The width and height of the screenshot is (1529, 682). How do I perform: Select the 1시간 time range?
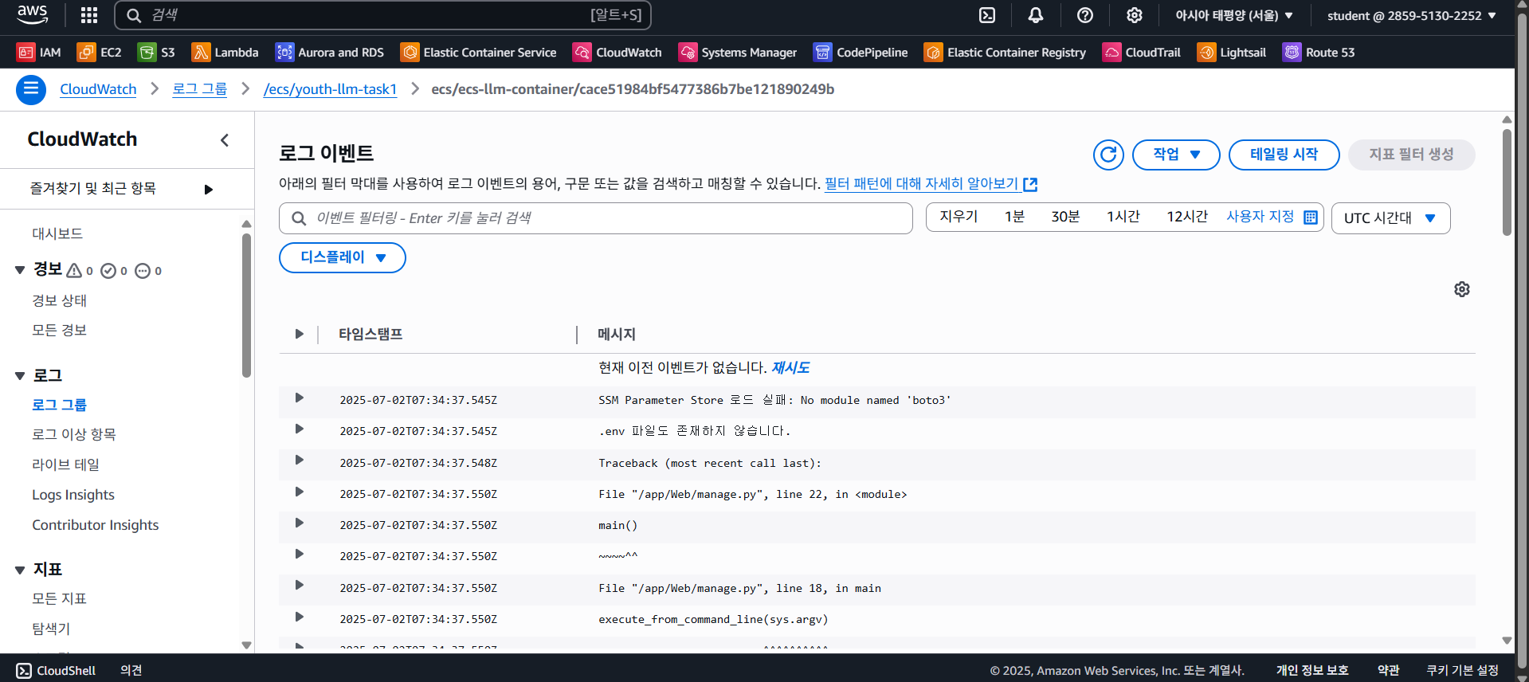[x=1123, y=217]
